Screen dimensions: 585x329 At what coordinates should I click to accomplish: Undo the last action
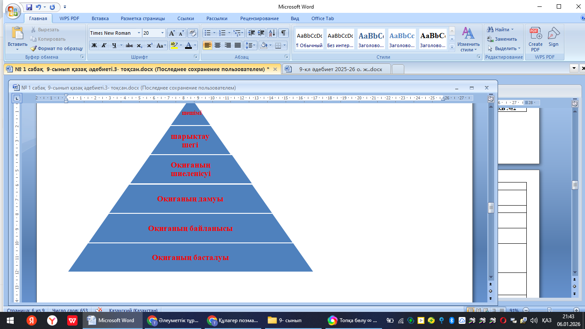(39, 7)
